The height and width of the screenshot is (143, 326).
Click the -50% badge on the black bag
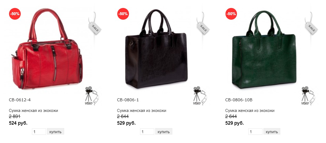coord(123,14)
